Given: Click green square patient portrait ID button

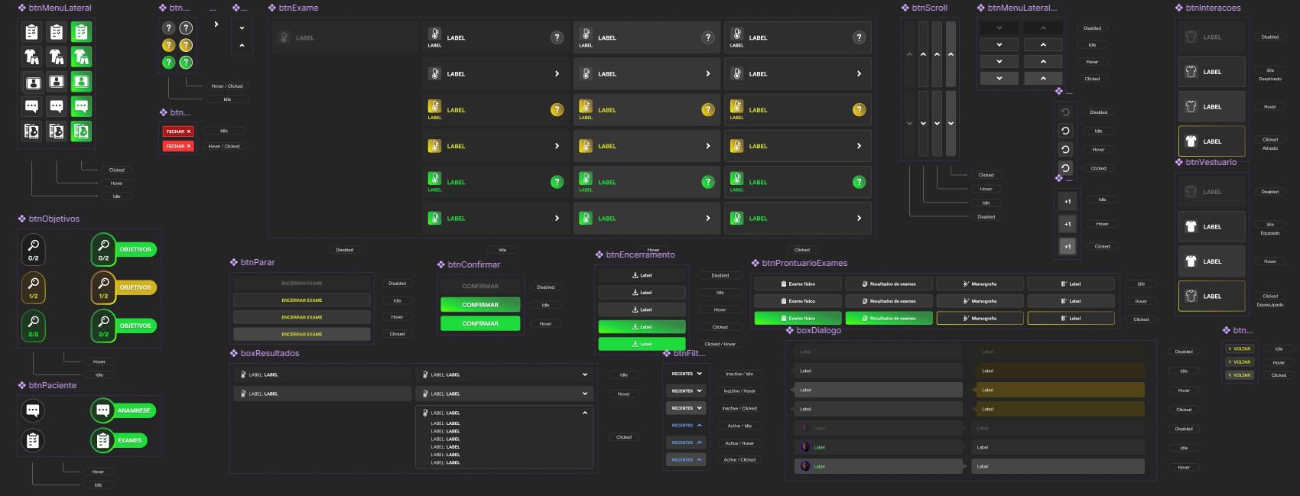Looking at the screenshot, I should tap(81, 82).
